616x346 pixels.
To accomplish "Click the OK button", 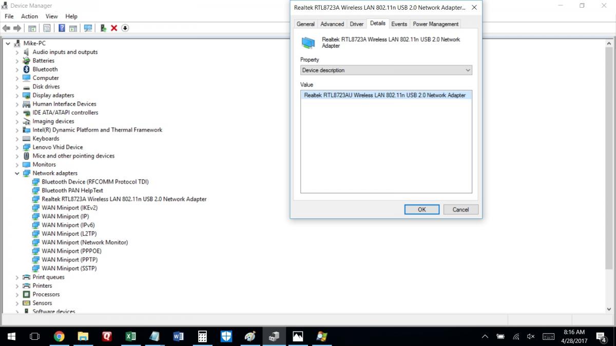I will pyautogui.click(x=421, y=209).
